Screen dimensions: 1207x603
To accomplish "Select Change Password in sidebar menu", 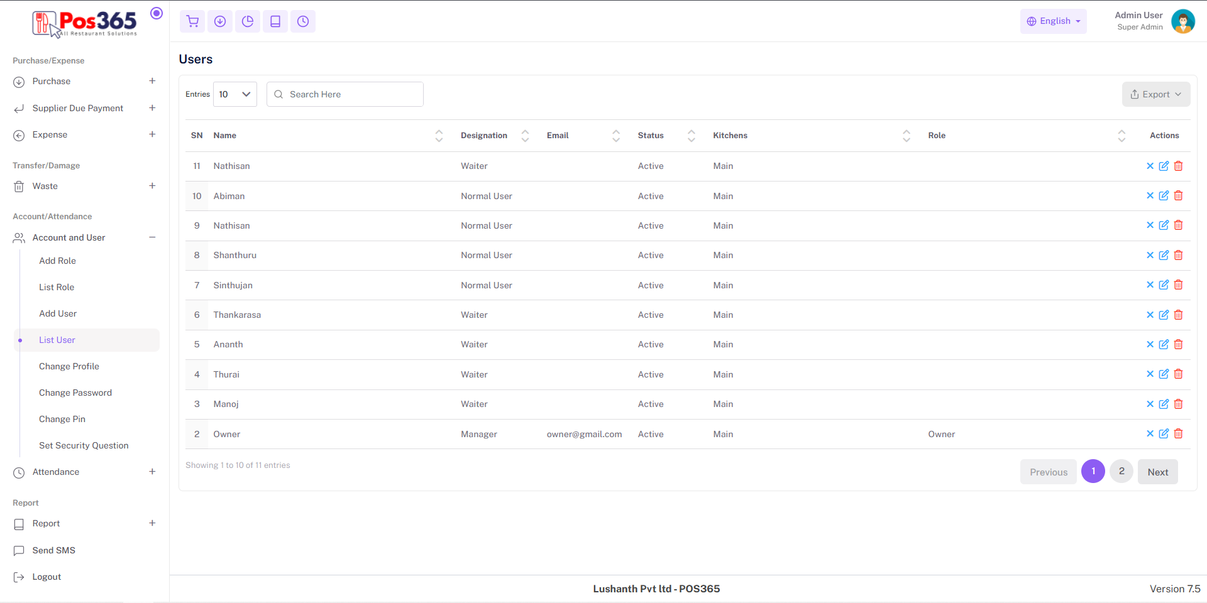I will pyautogui.click(x=75, y=393).
